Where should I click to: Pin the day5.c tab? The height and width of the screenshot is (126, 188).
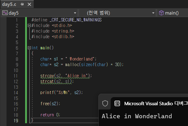click(x=22, y=4)
